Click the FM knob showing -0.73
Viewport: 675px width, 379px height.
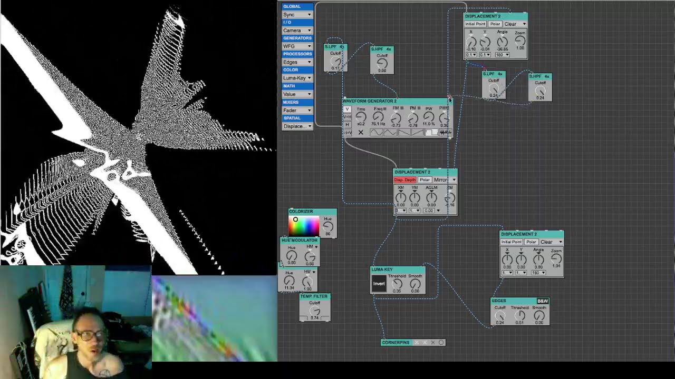(396, 118)
